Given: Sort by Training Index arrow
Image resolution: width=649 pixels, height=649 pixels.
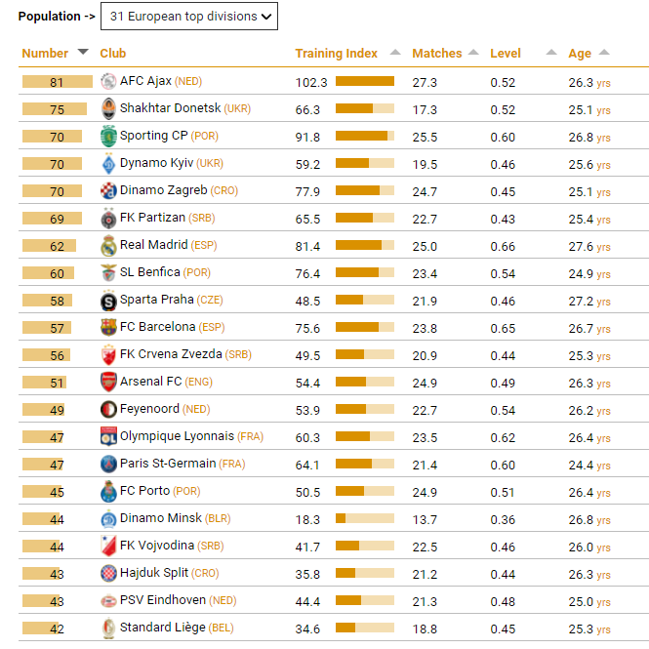Looking at the screenshot, I should pyautogui.click(x=395, y=53).
